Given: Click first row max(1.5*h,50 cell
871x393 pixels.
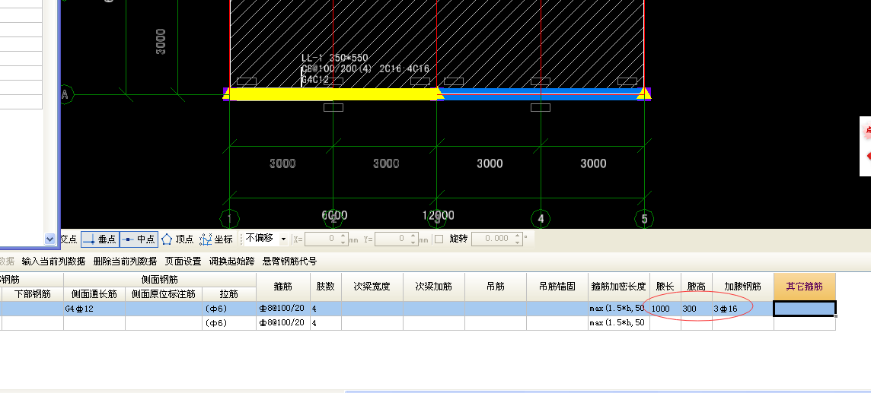Looking at the screenshot, I should pyautogui.click(x=618, y=309).
